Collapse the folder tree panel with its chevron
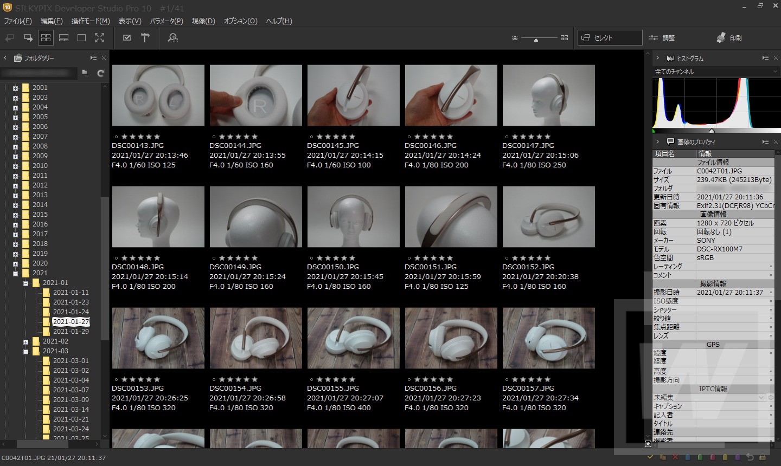 (5, 58)
